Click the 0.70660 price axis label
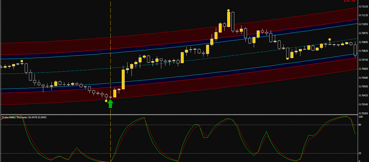 tap(364, 69)
